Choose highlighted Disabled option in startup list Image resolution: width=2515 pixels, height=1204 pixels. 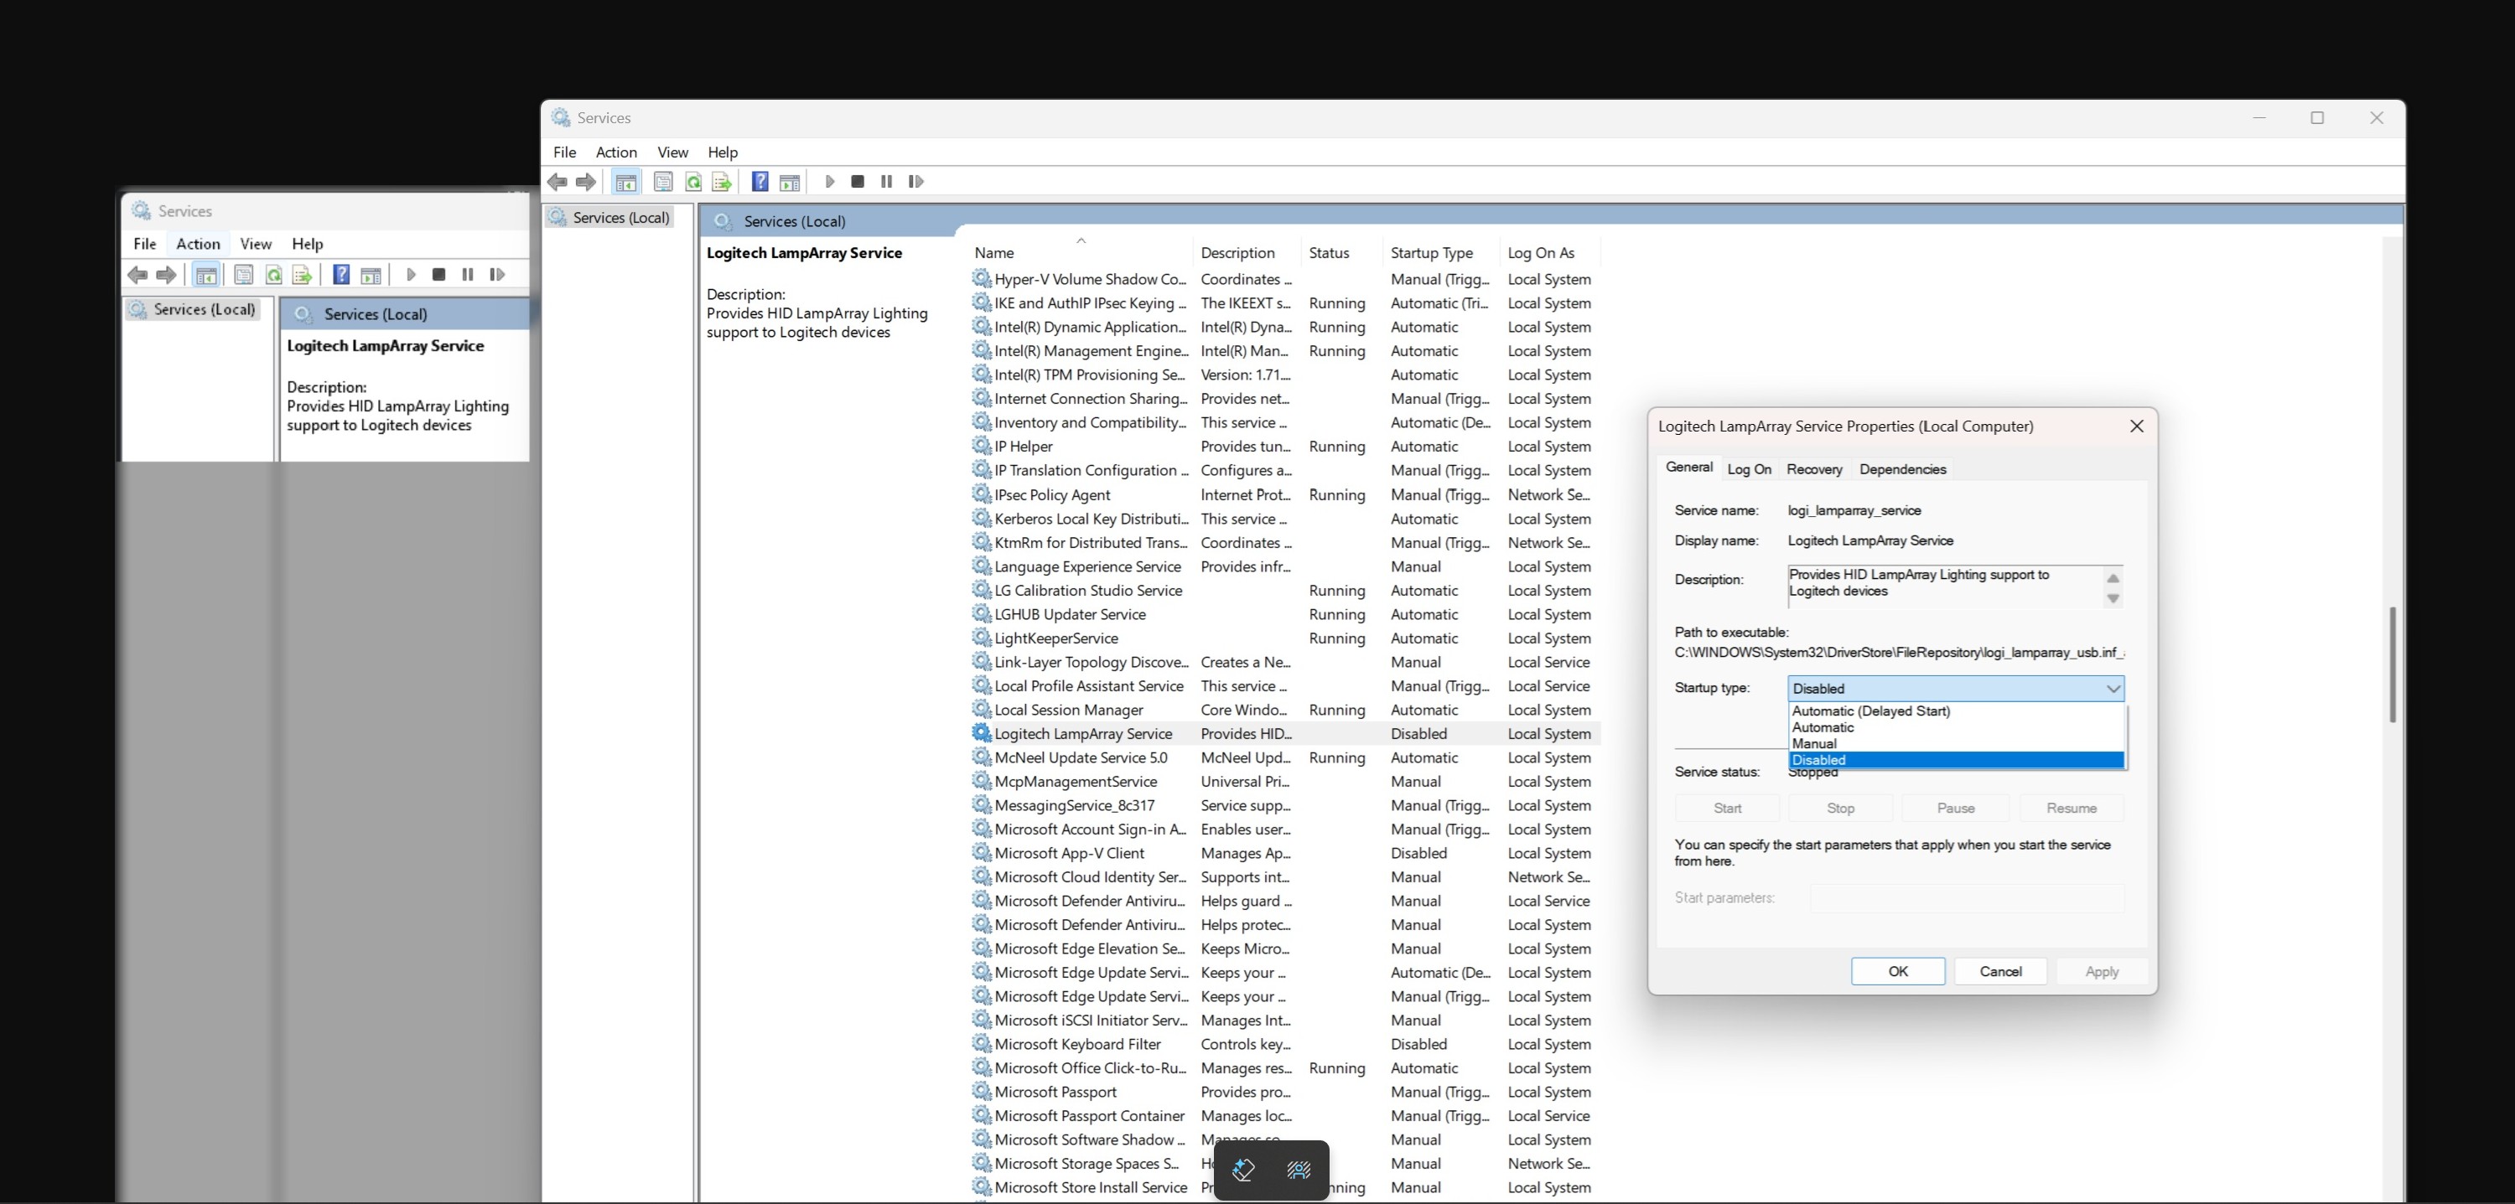click(1956, 760)
